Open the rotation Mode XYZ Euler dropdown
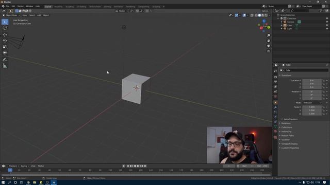 click(x=312, y=103)
